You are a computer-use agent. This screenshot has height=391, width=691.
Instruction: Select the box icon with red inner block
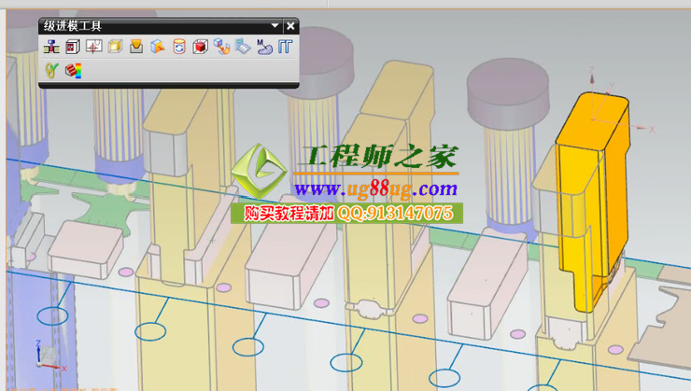72,47
